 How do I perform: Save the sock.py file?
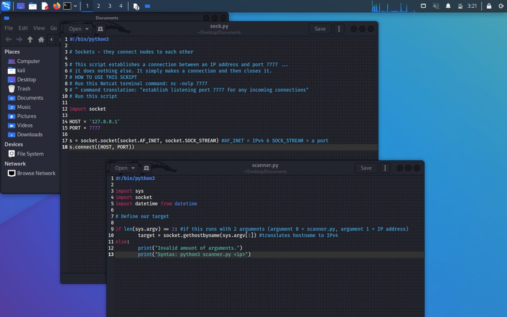(x=320, y=29)
